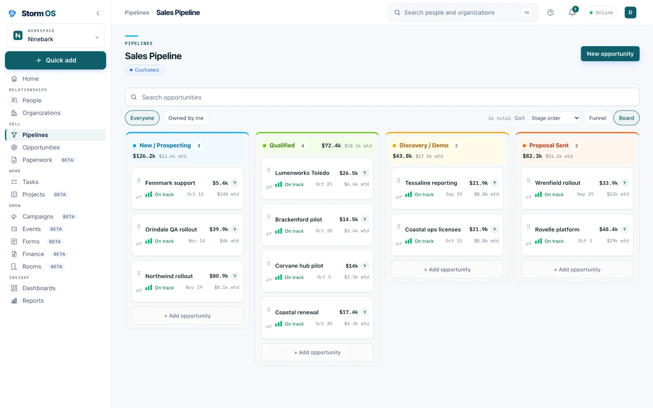Image resolution: width=653 pixels, height=408 pixels.
Task: Switch to Board view
Action: (x=626, y=118)
